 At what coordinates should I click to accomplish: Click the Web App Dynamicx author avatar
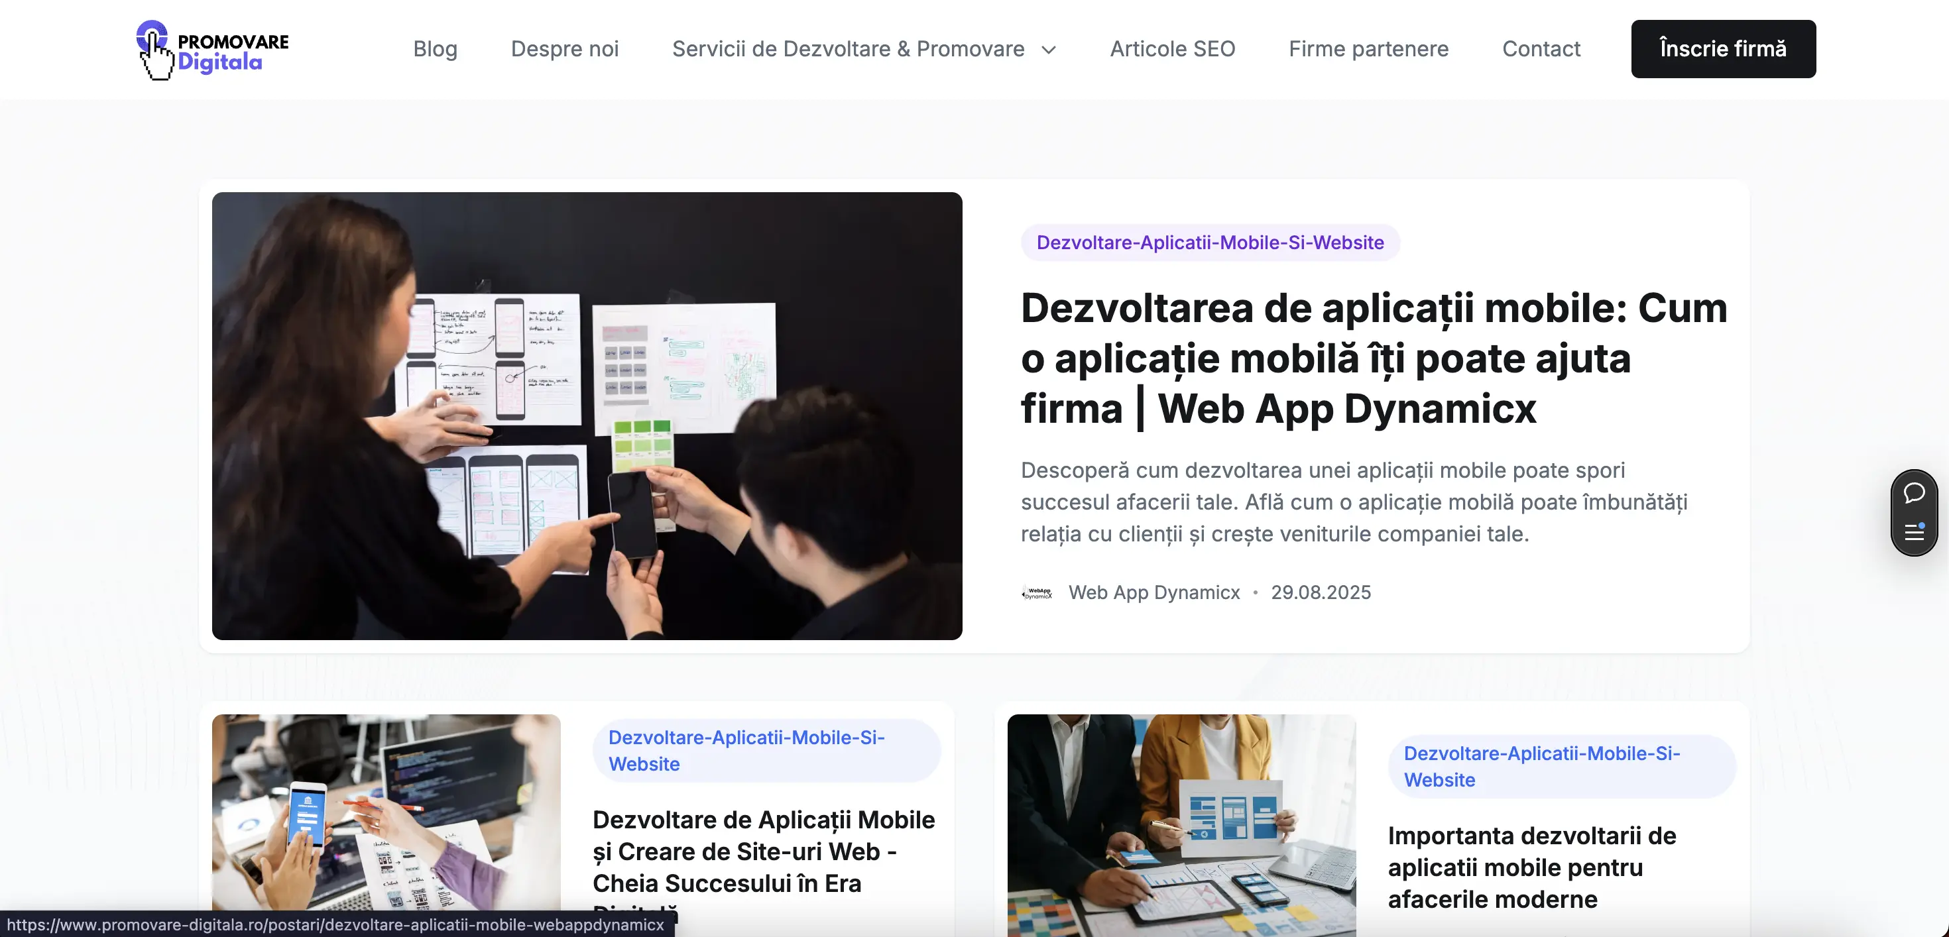[x=1037, y=593]
